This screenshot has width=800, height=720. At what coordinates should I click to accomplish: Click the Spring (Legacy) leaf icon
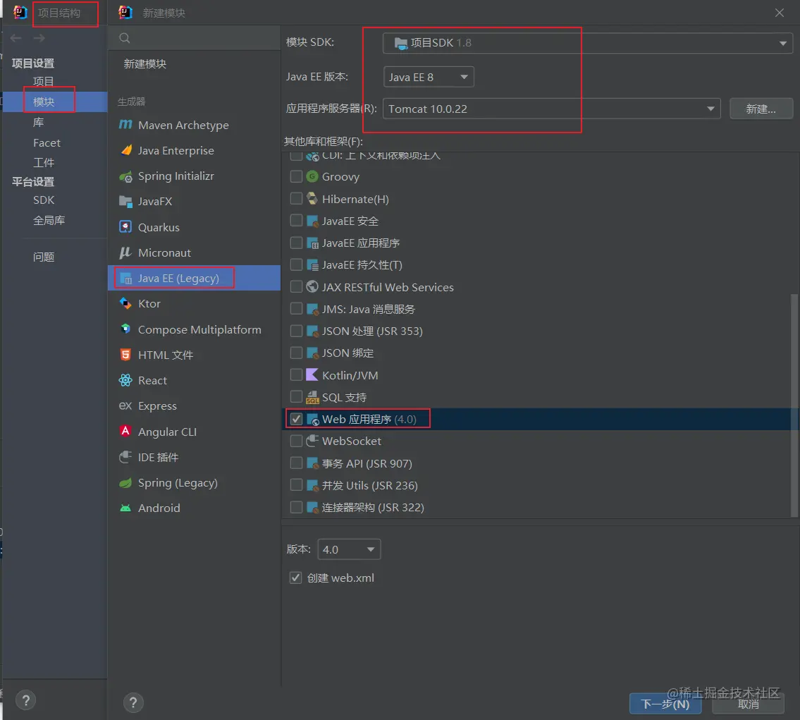[125, 483]
